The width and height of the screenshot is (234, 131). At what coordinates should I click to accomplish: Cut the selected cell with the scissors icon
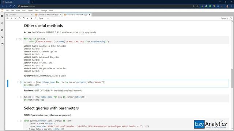[x=15, y=18]
